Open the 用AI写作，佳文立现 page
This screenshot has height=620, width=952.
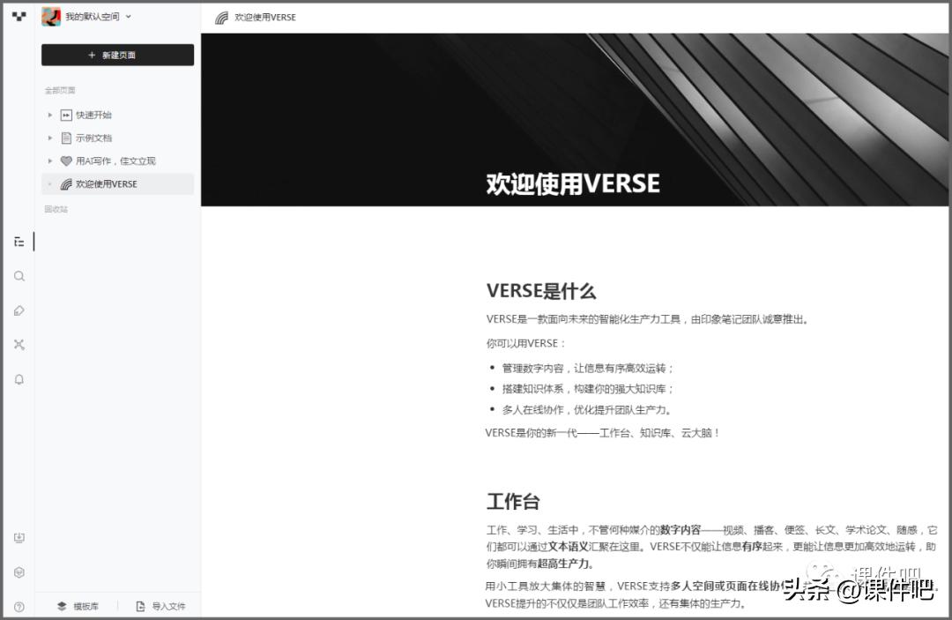pyautogui.click(x=115, y=161)
